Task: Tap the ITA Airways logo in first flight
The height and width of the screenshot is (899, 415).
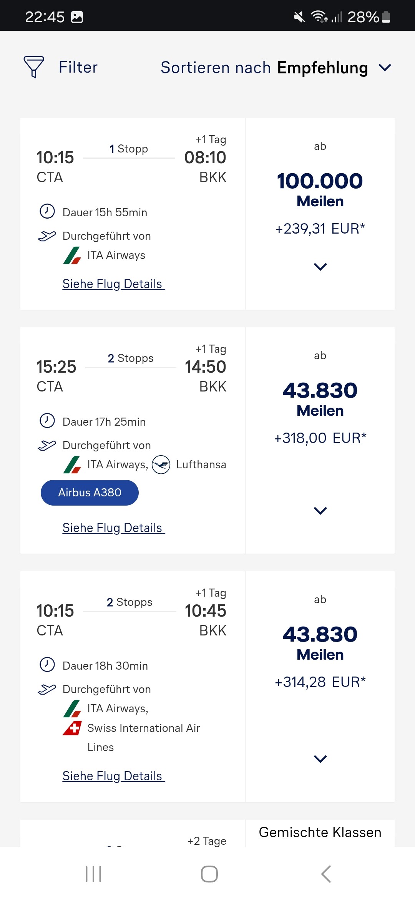Action: coord(72,255)
